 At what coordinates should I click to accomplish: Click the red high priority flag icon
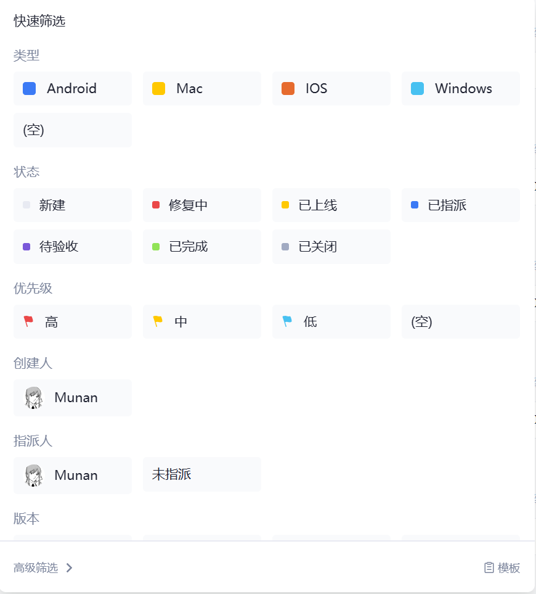click(28, 321)
